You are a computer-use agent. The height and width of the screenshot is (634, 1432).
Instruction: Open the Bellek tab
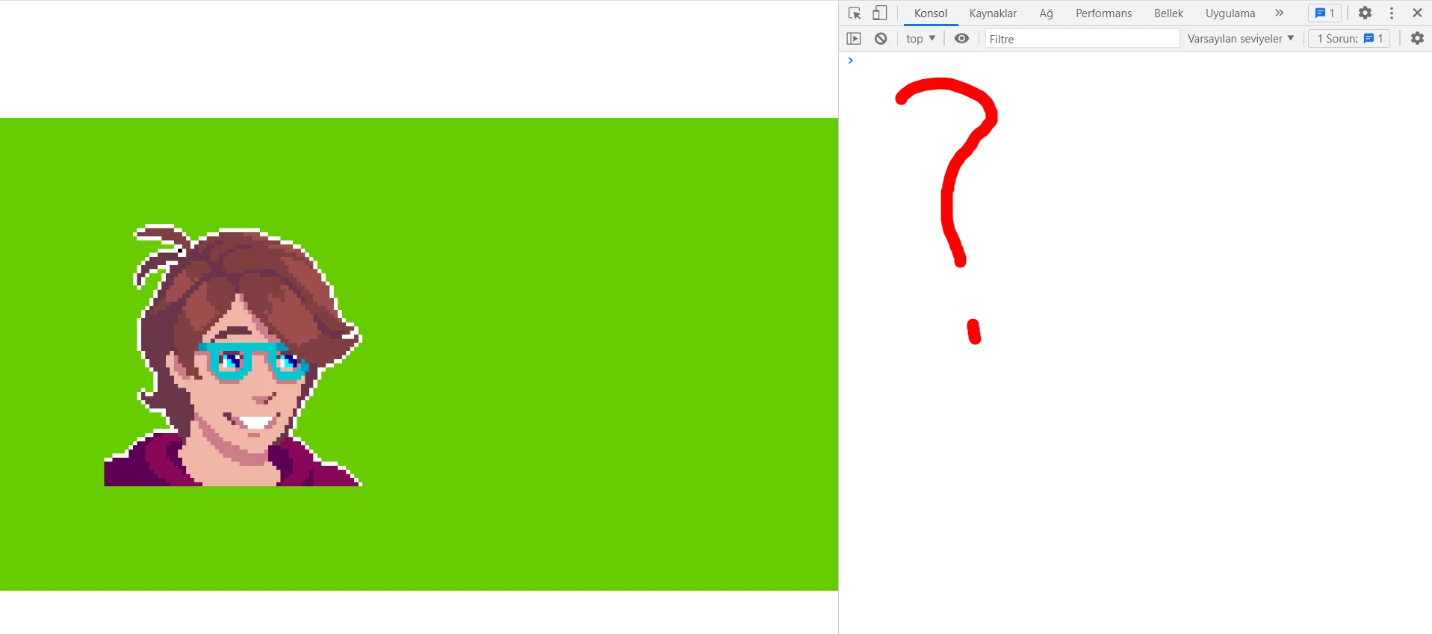pos(1168,13)
